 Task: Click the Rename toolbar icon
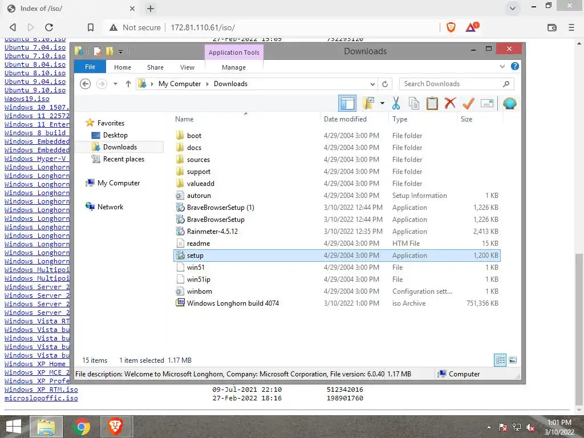point(487,103)
